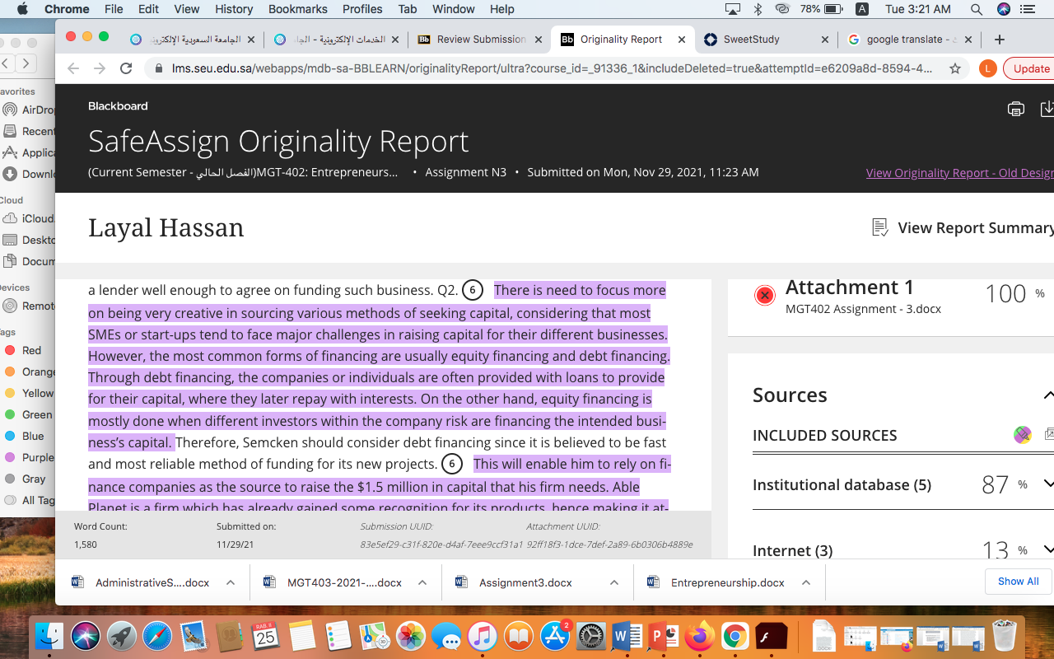Click Show All downloads button
Viewport: 1054px width, 659px height.
1018,581
